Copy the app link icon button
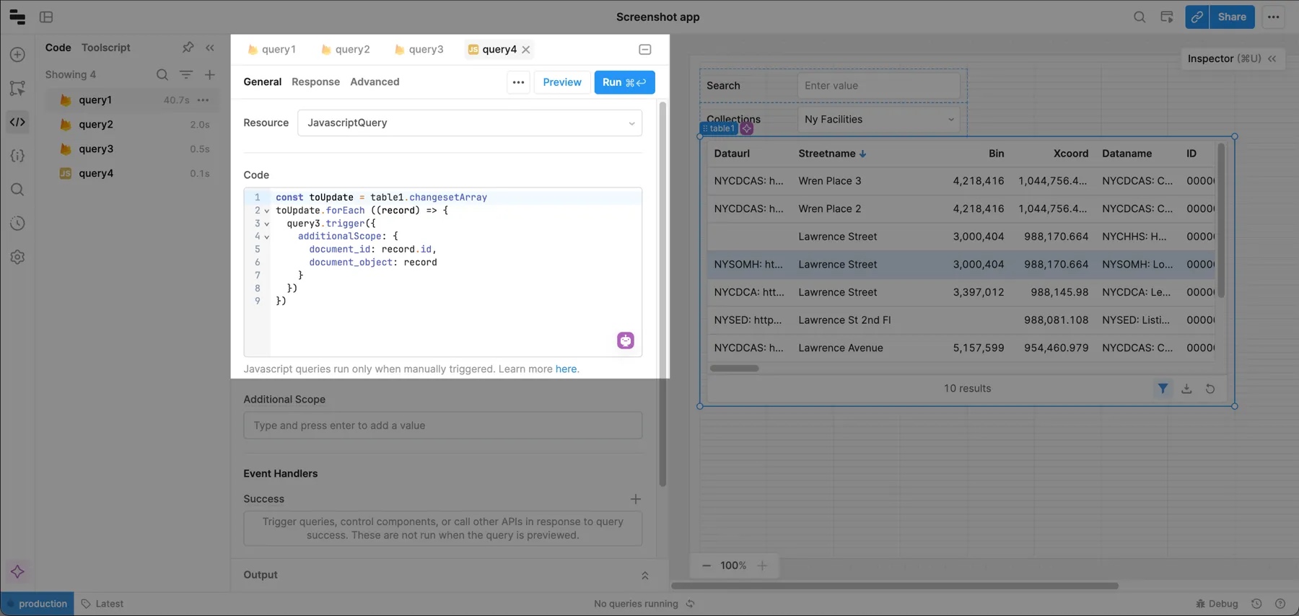 [1197, 17]
